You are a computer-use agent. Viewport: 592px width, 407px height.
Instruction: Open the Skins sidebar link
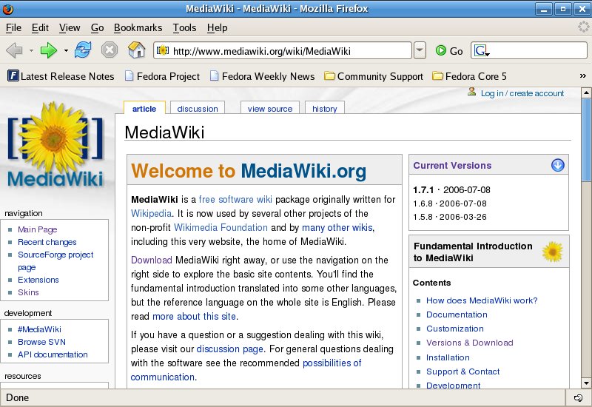(28, 292)
